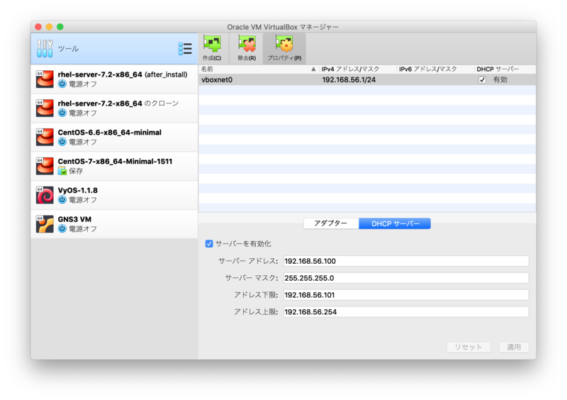Select the GNS3 VM icon

[45, 223]
